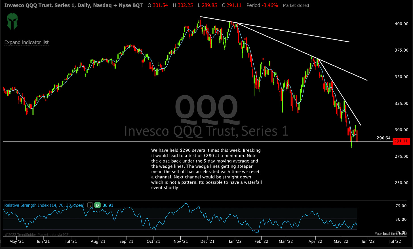Click the May '21 date axis label
This screenshot has width=413, height=249.
pyautogui.click(x=17, y=241)
